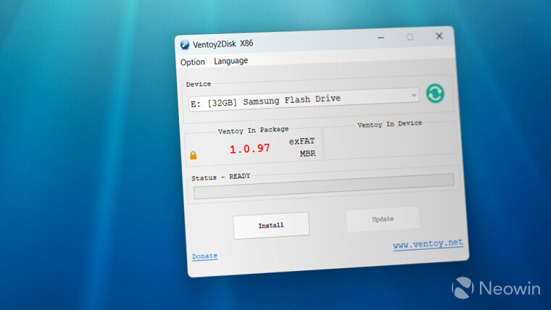Screen dimensions: 551x310
Task: Click the exFAT filesystem label
Action: point(302,141)
